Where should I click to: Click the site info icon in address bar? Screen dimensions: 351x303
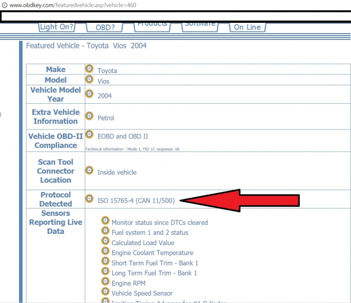4,5
